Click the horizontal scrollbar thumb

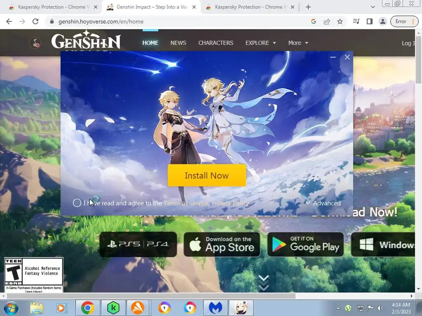[151, 296]
